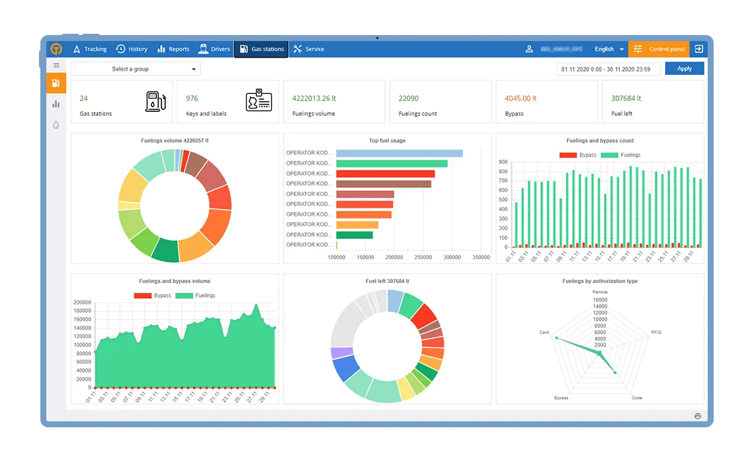Screen dimensions: 754x463
Task: Open the fuel drop sidebar icon
Action: pyautogui.click(x=56, y=124)
